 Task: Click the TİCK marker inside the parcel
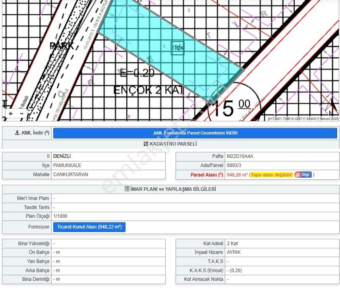point(178,48)
